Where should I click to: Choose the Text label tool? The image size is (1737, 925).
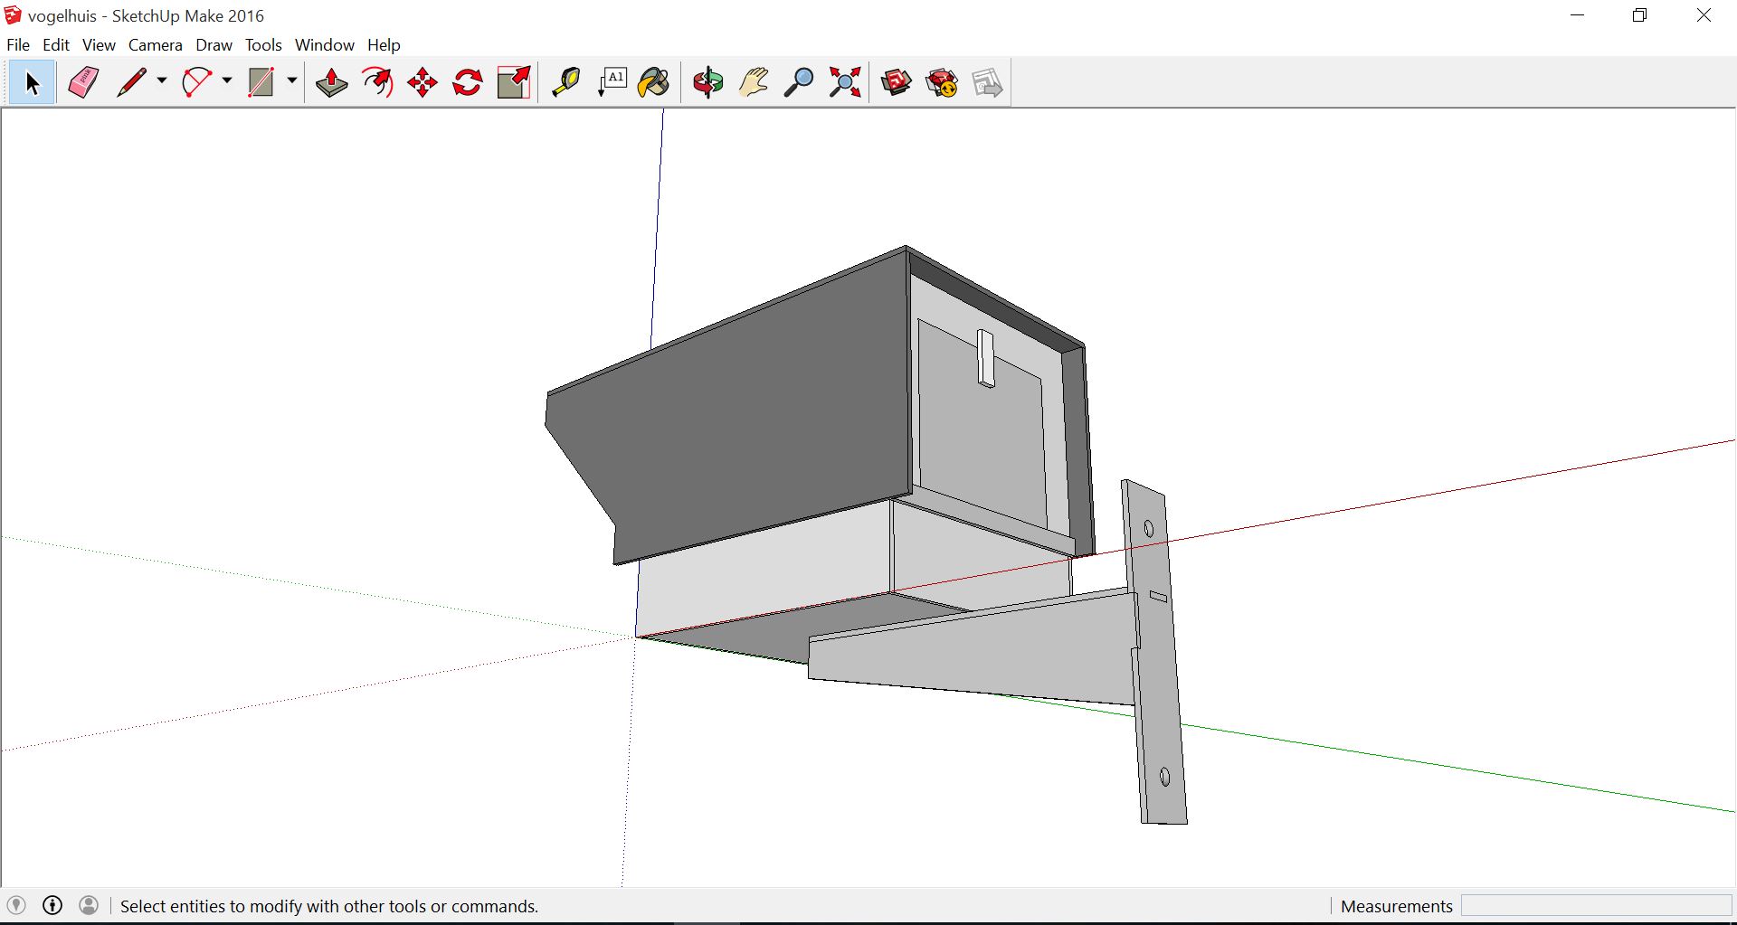pos(612,83)
